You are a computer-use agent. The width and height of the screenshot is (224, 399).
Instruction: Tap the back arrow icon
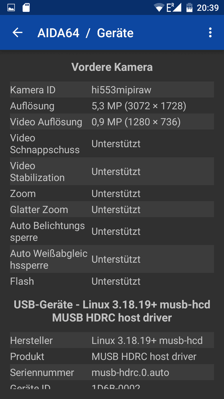click(18, 33)
